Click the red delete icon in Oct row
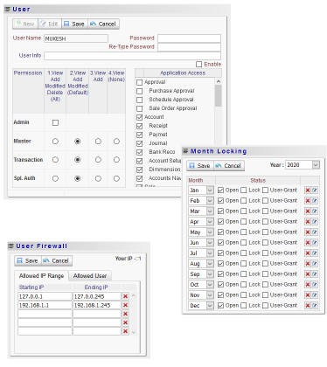The width and height of the screenshot is (327, 367). [308, 285]
